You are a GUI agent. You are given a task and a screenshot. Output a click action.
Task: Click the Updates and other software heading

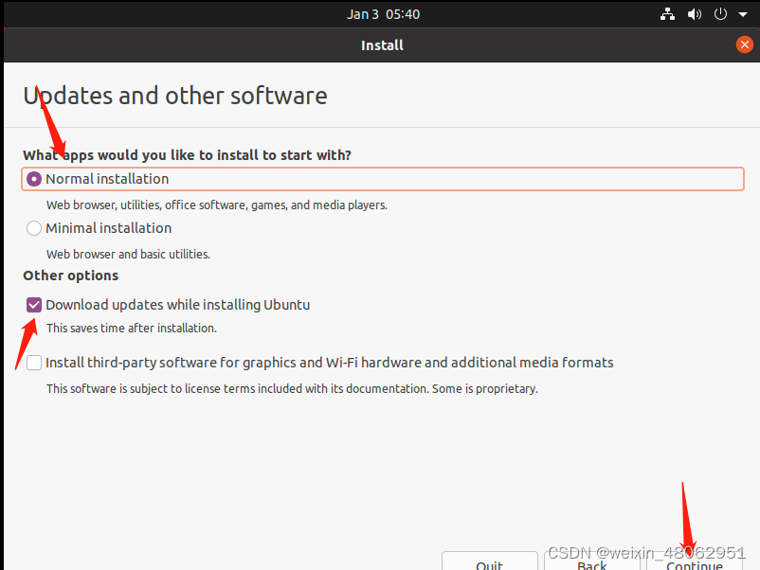click(x=175, y=96)
